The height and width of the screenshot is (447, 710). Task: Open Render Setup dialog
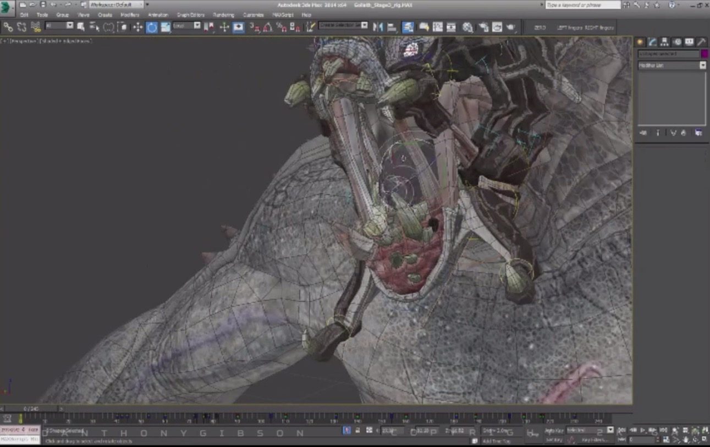[483, 26]
